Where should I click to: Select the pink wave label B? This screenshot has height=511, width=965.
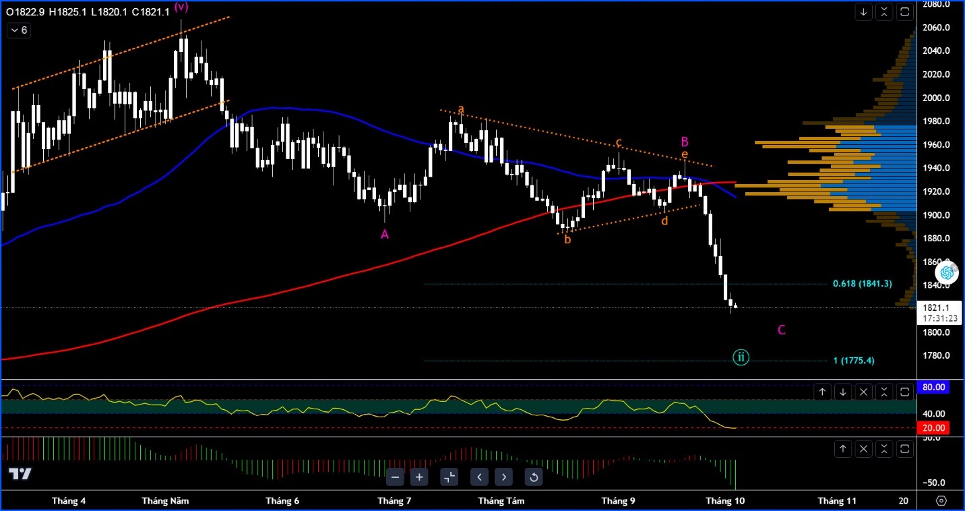[685, 142]
